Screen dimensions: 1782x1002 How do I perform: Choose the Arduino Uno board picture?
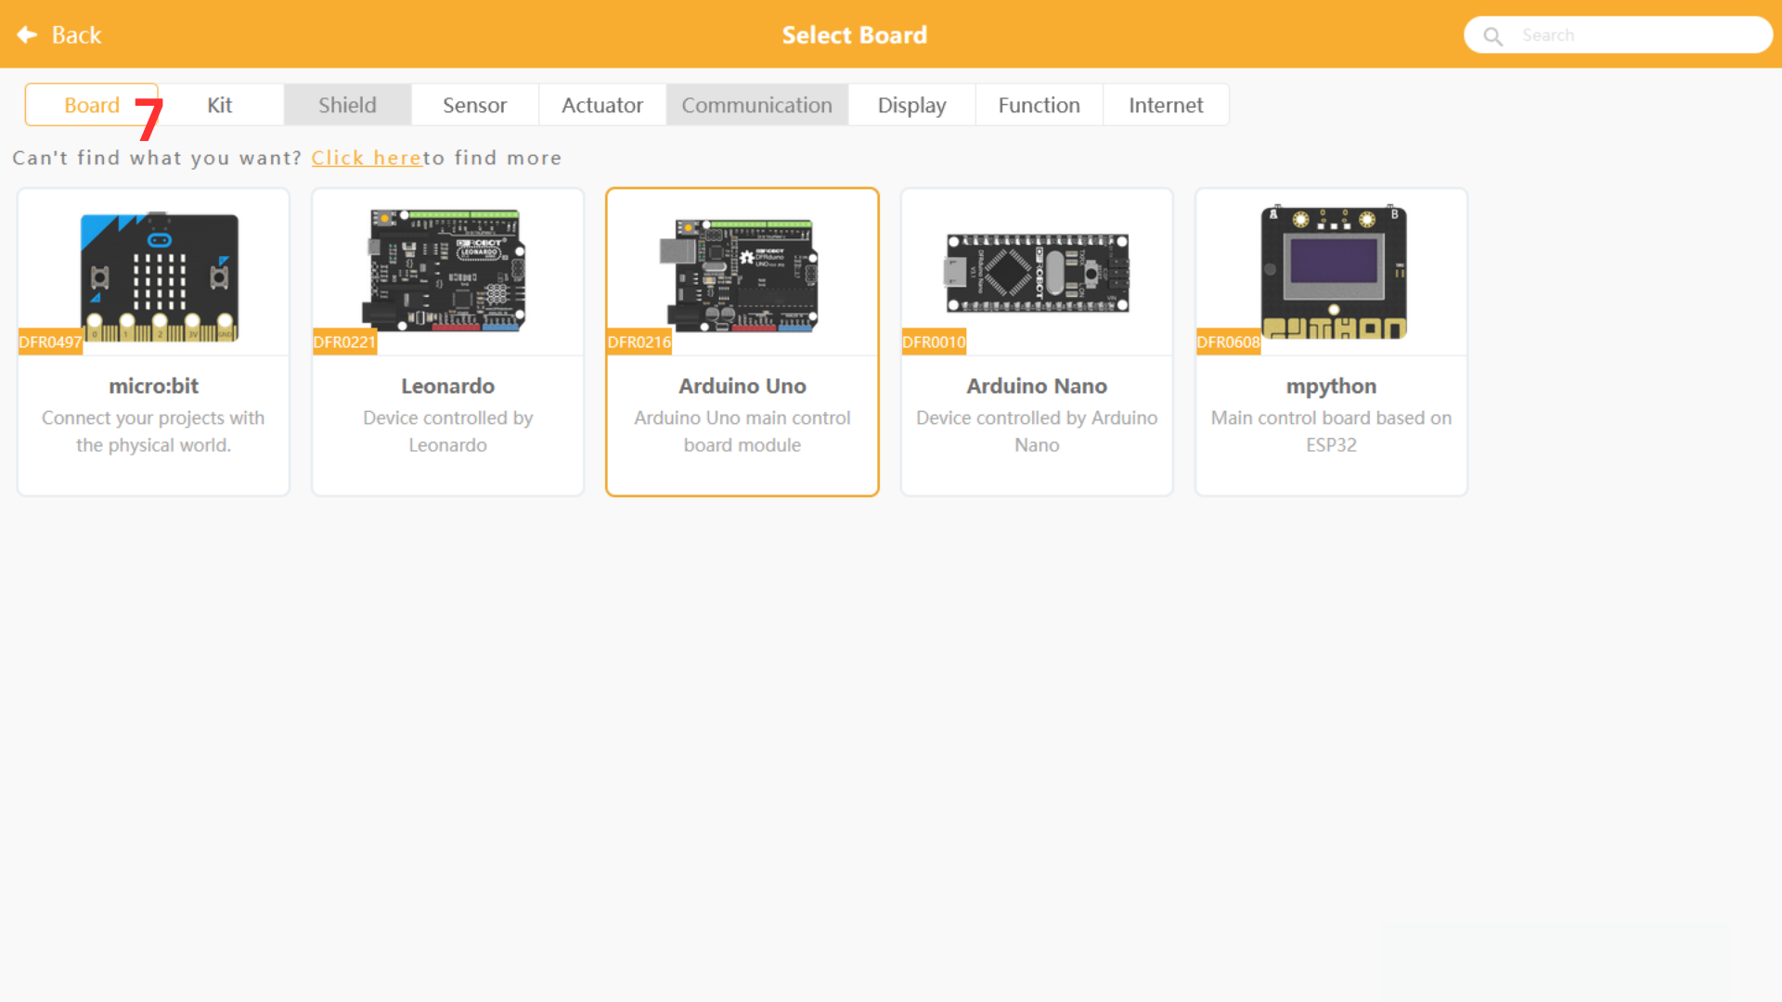pos(740,275)
